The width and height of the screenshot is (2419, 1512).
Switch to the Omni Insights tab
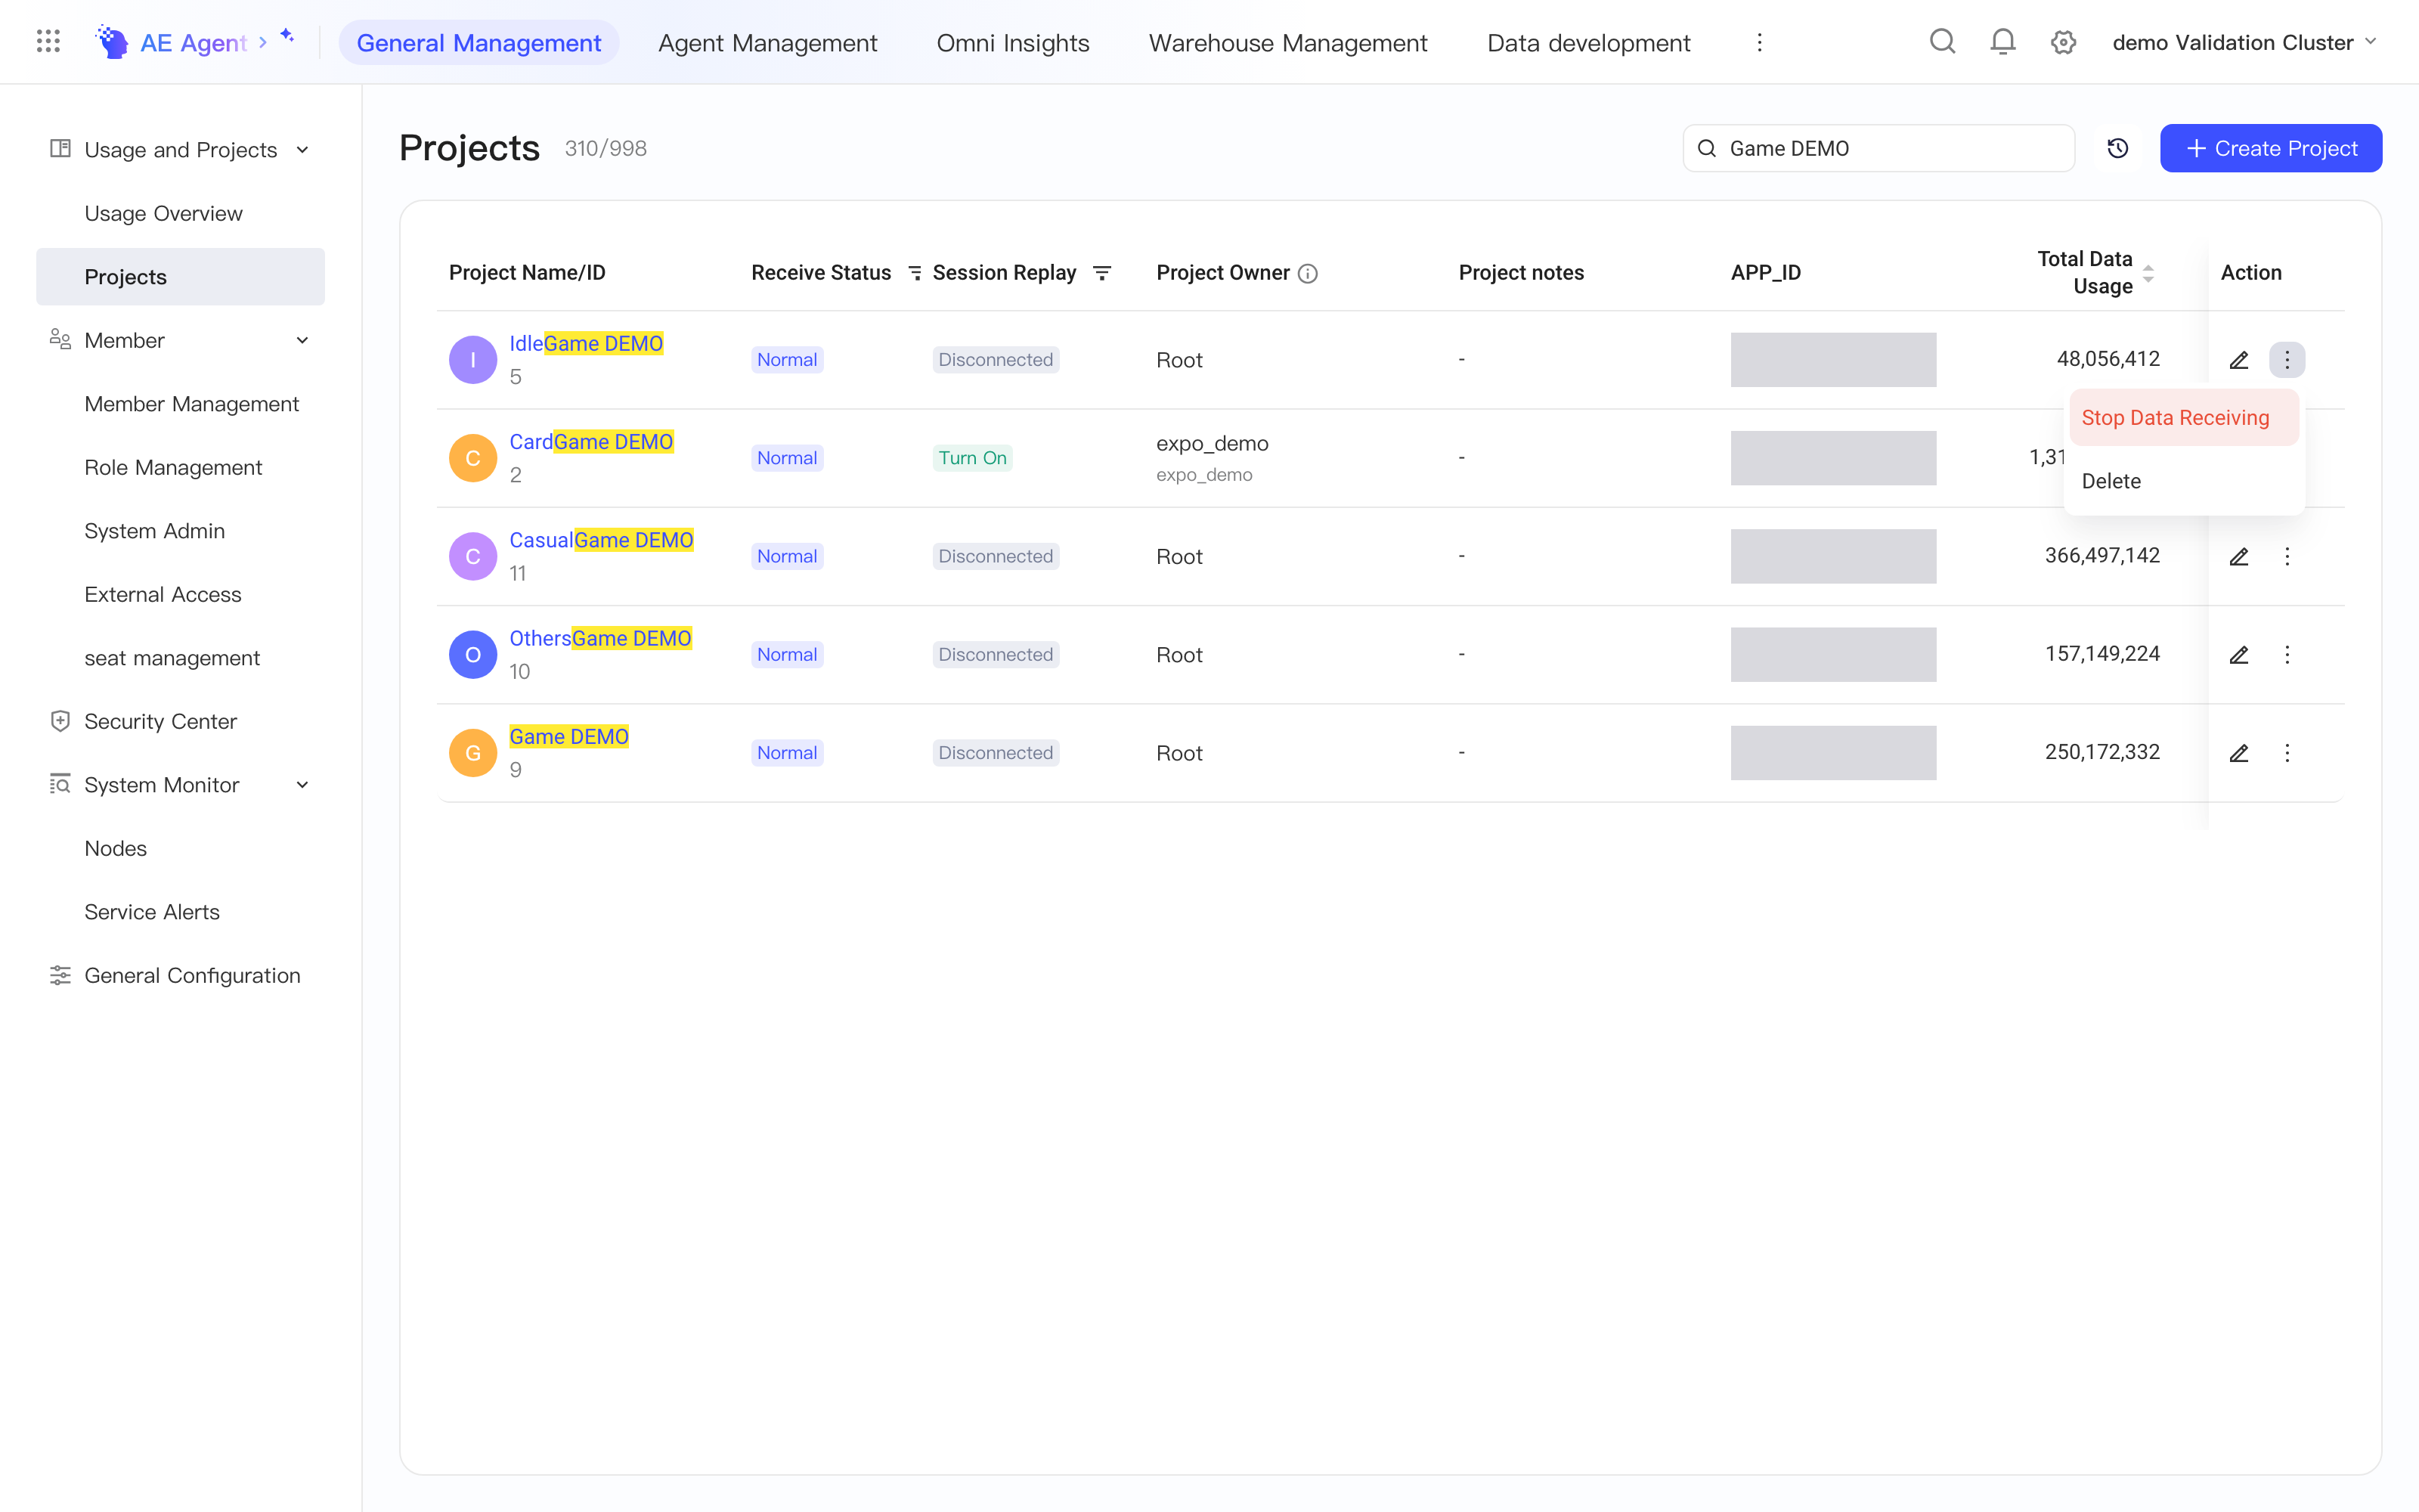1011,42
